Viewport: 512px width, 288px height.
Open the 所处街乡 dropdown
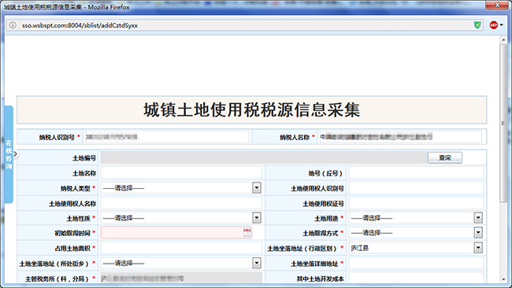point(181,263)
